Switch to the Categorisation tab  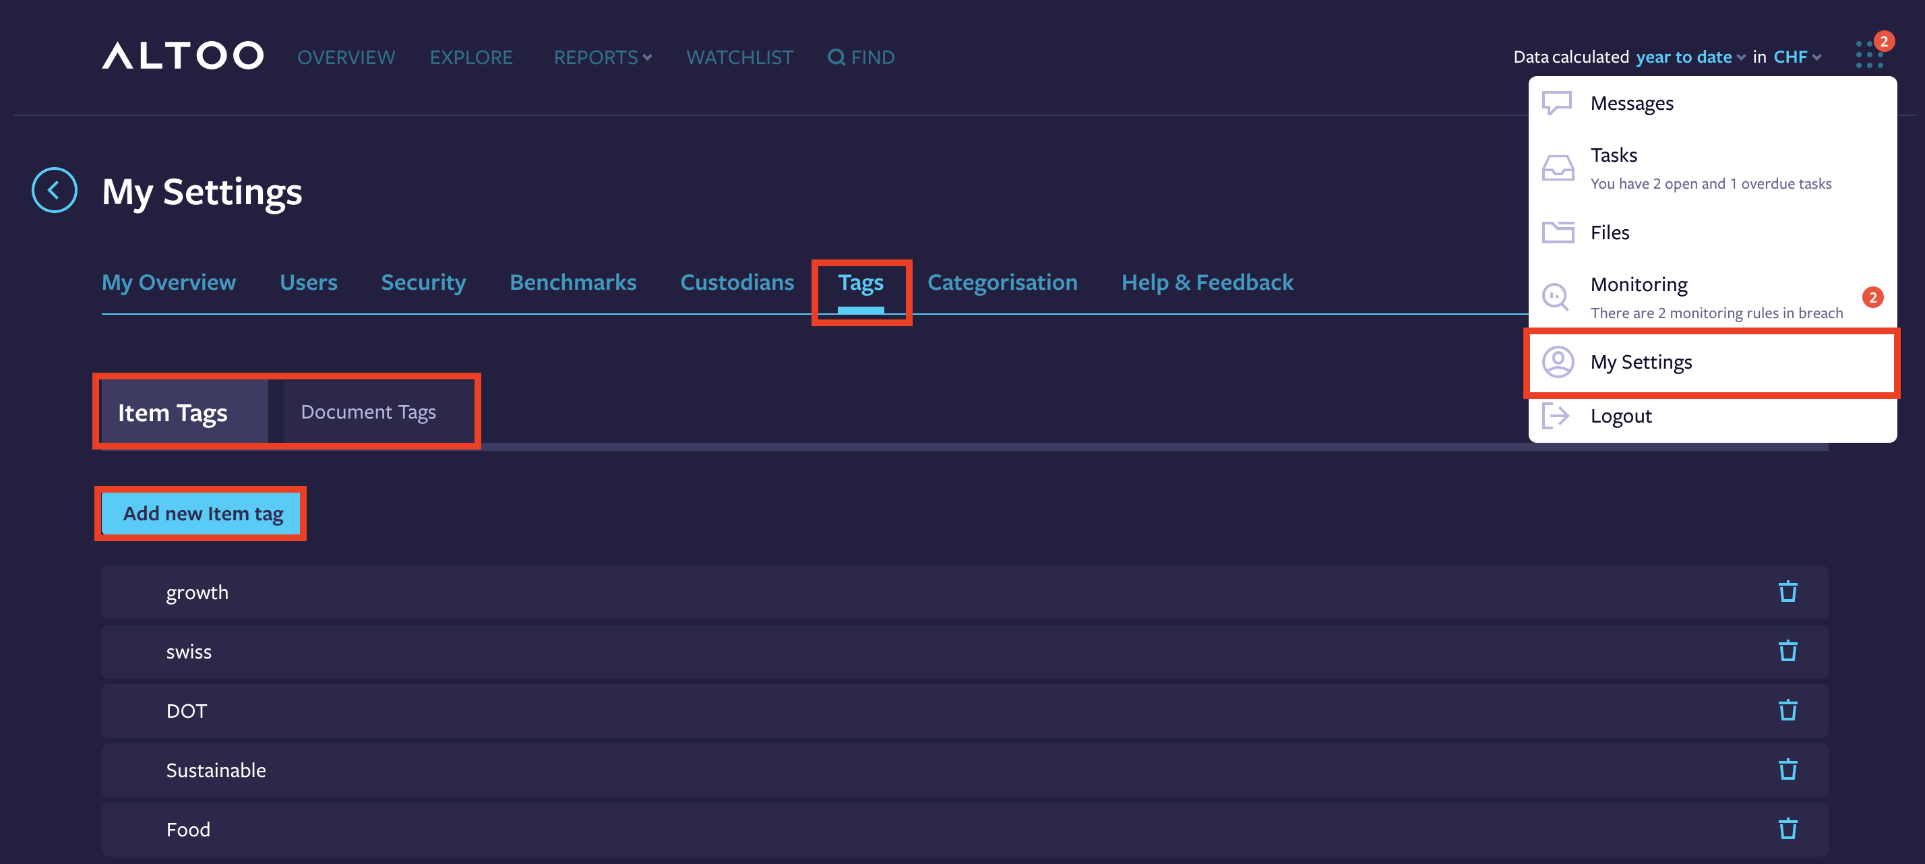coord(1002,282)
